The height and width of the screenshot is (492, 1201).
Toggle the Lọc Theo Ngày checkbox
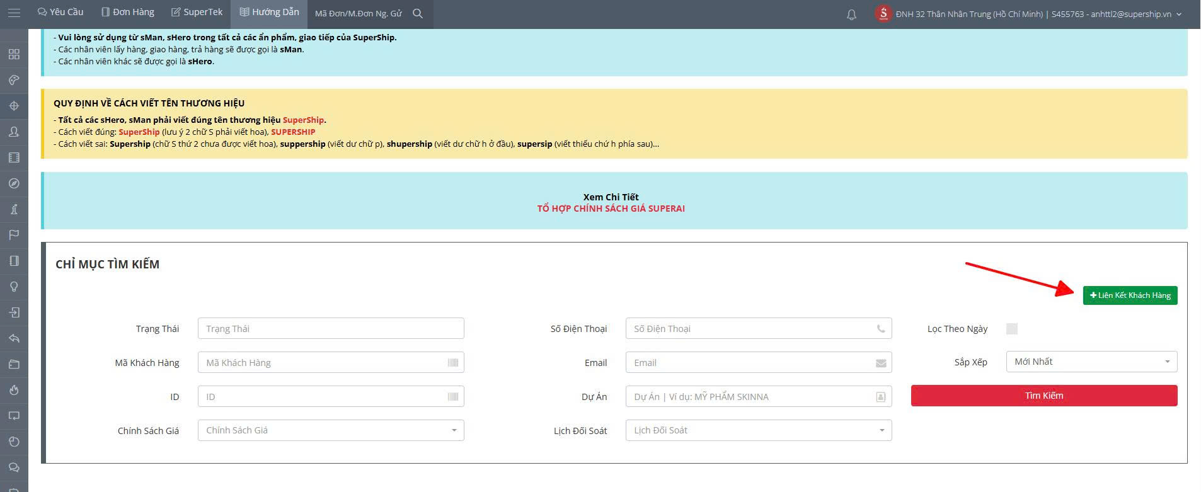[x=1012, y=329]
